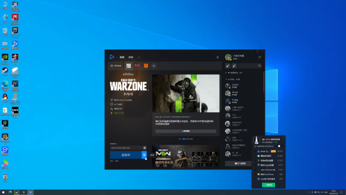The height and width of the screenshot is (195, 346).
Task: Open the Modern Warfare II soldier news image
Action: 186,93
